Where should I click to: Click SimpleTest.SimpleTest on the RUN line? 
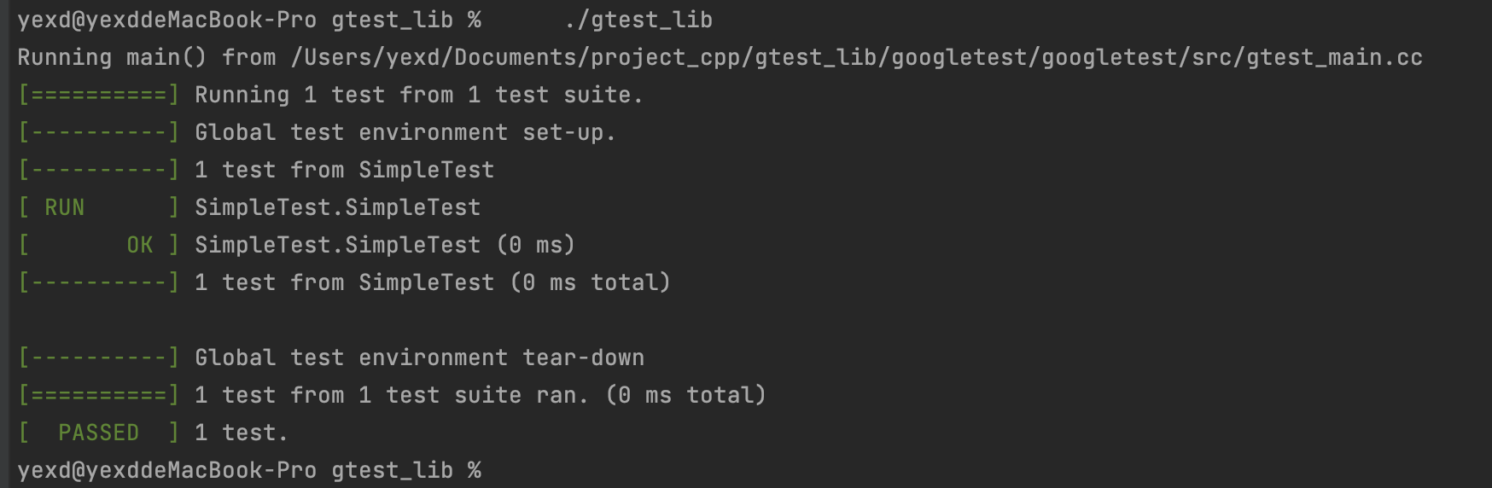tap(338, 207)
